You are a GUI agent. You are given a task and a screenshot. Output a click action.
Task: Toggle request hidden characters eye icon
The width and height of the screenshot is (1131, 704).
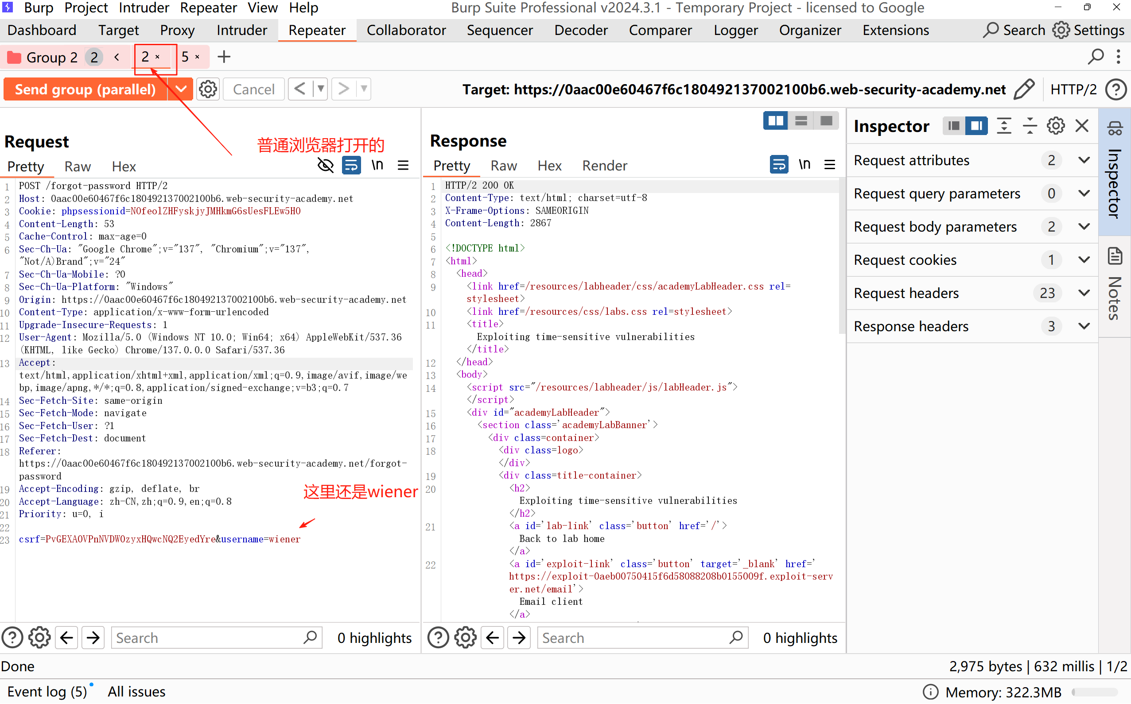click(x=325, y=165)
